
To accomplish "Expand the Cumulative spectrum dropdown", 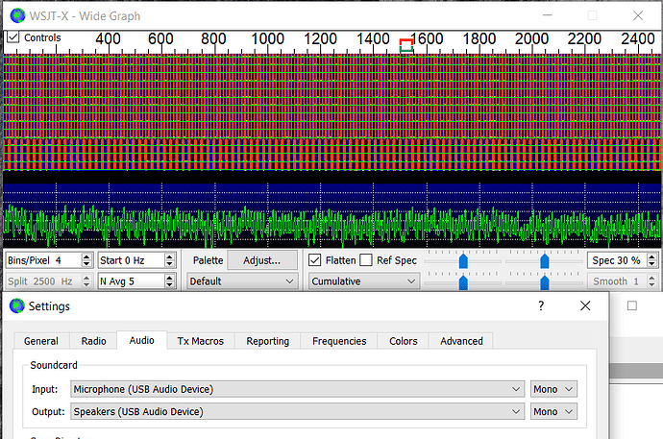I will tap(364, 281).
